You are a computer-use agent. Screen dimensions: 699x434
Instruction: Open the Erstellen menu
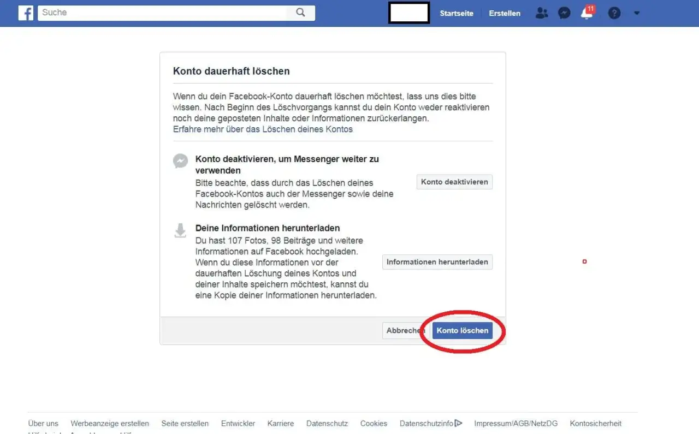tap(505, 13)
